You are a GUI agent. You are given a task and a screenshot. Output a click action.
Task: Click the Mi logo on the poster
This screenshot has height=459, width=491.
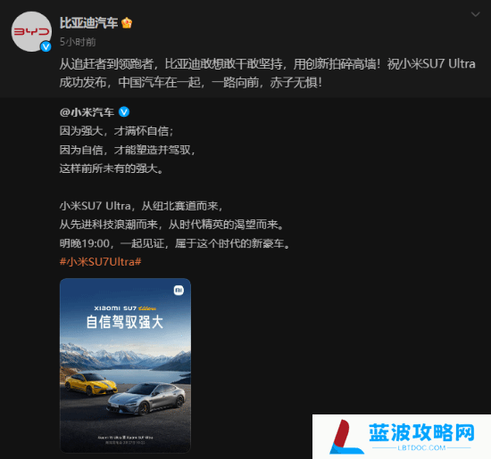[179, 291]
